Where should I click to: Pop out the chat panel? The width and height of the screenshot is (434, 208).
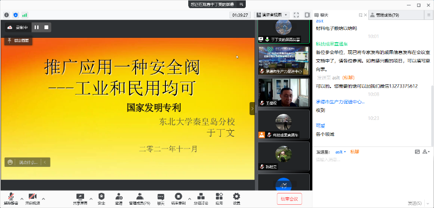pos(360,15)
